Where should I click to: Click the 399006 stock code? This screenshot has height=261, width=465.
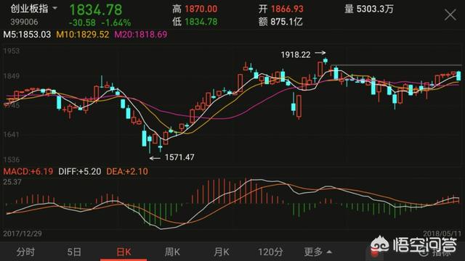click(24, 22)
